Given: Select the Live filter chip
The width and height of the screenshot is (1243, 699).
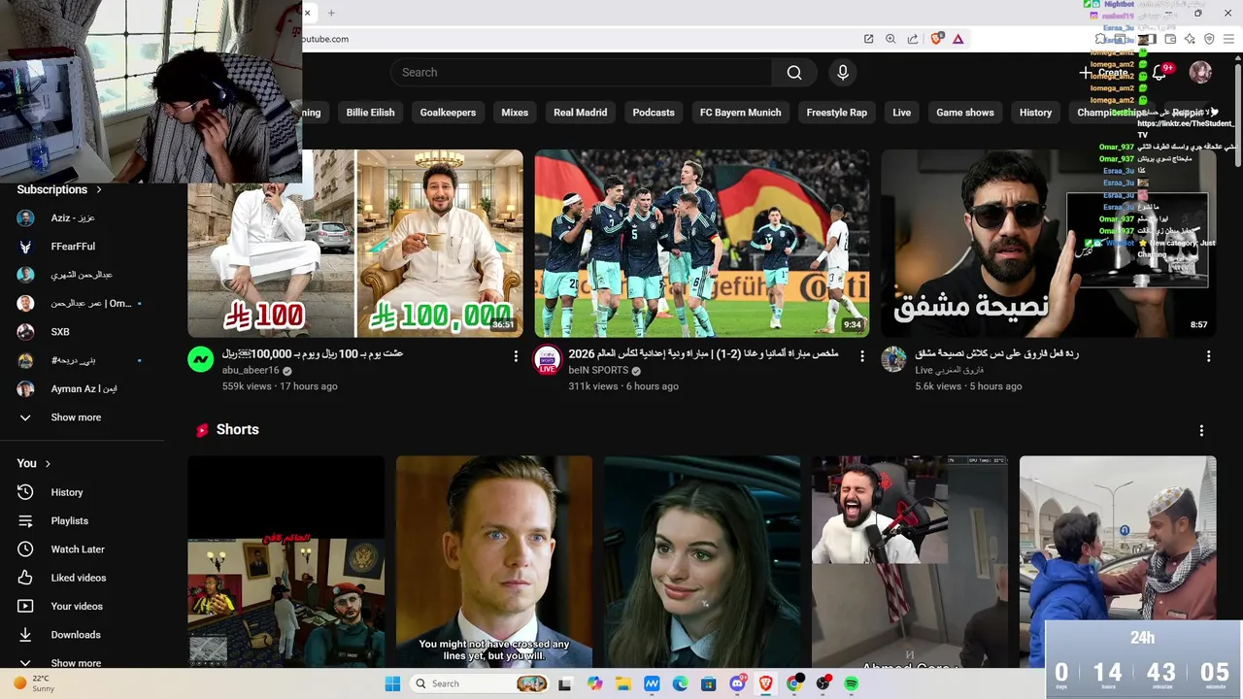Looking at the screenshot, I should pos(902,113).
